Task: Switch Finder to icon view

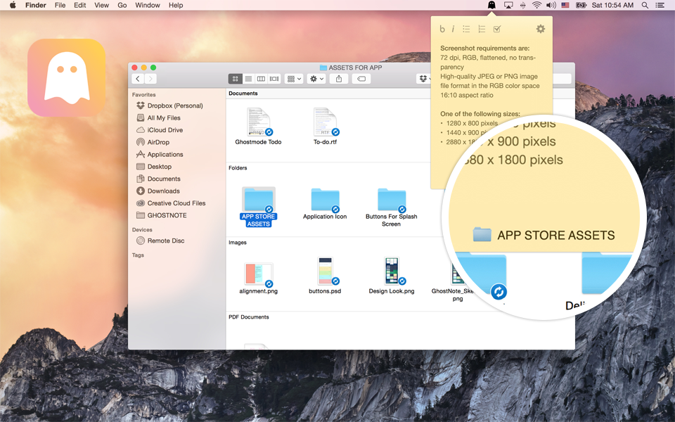Action: click(235, 79)
